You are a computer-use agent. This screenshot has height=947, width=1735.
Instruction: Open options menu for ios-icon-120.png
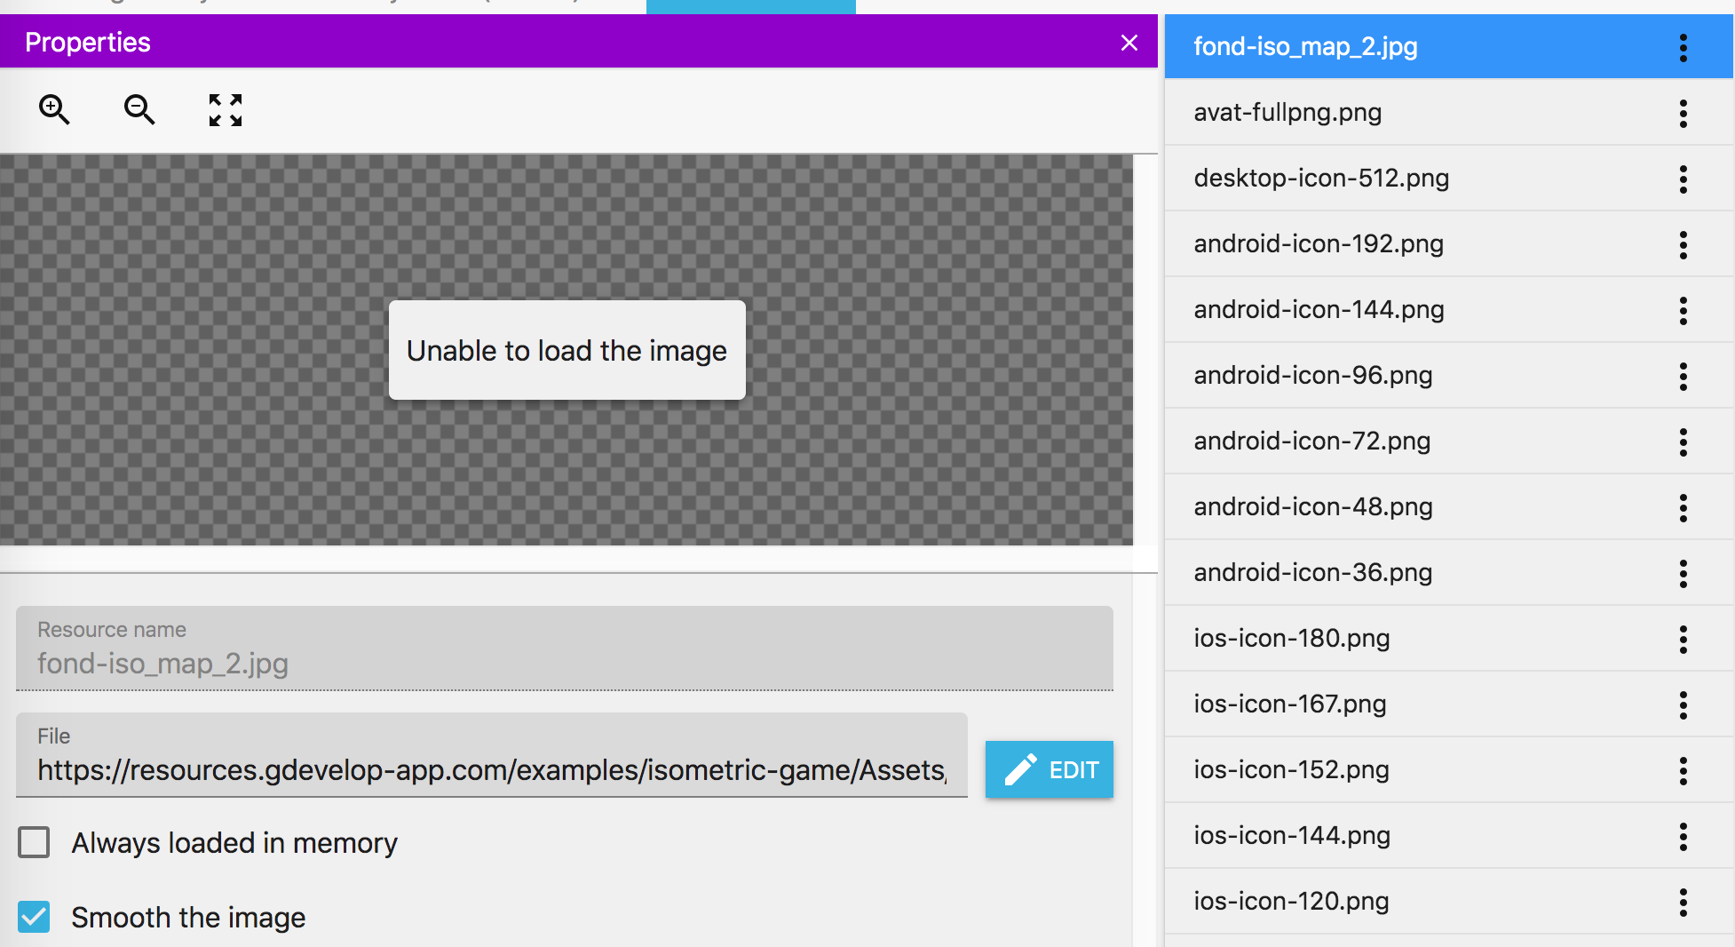click(x=1683, y=902)
